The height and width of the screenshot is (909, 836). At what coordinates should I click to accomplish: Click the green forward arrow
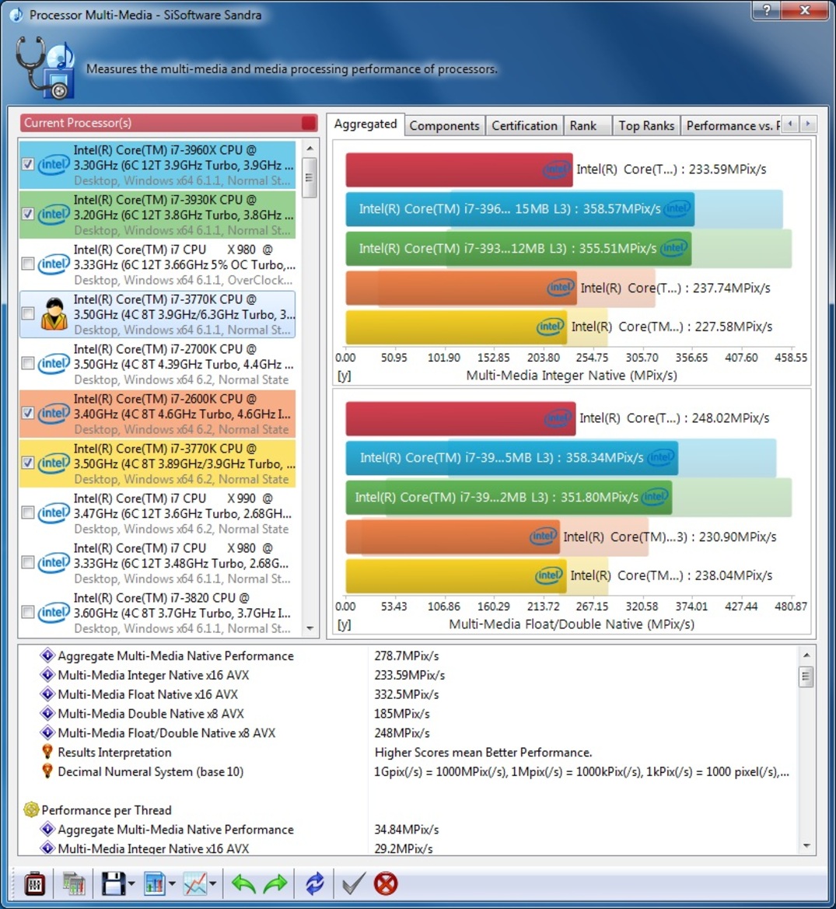(275, 884)
